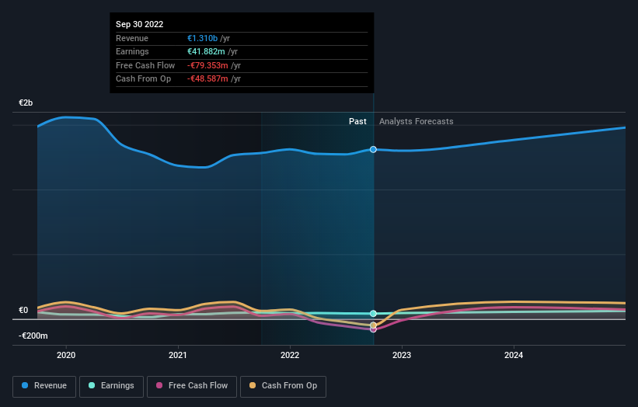
Task: Click the 'Free Cash Flow' row label in tooltip
Action: pos(145,65)
